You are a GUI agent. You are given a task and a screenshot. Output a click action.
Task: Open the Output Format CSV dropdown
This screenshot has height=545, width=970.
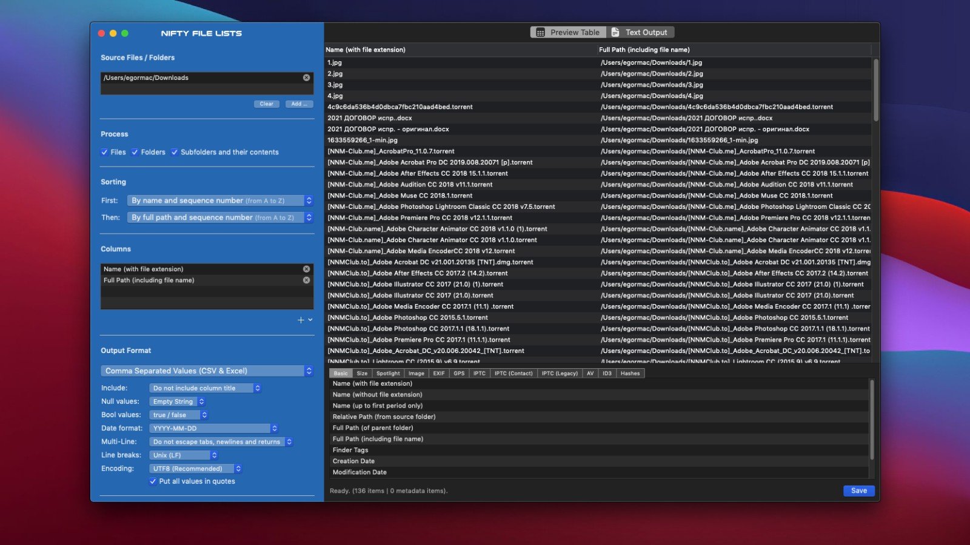[207, 371]
